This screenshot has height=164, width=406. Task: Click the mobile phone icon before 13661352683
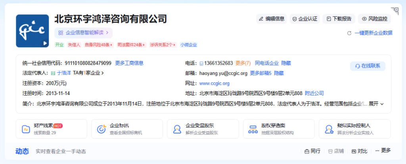(201, 63)
